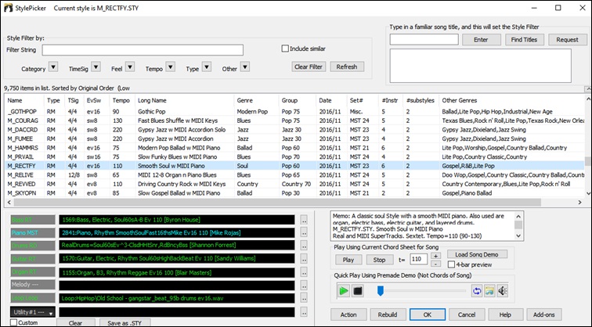
Task: Open the '..' selector for the Piano MST track
Action: tap(304, 232)
